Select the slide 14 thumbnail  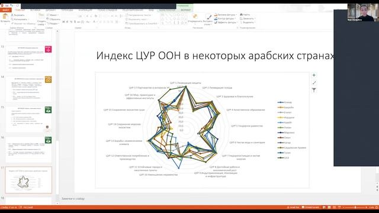[x=28, y=89]
